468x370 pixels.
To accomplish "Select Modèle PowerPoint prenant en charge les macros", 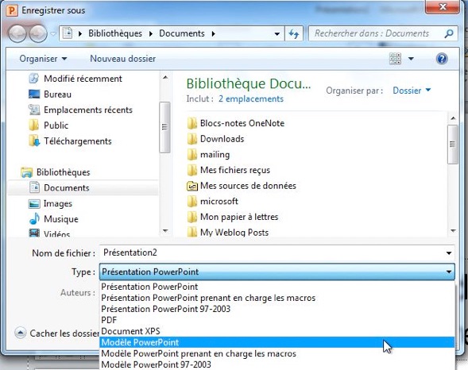I will tap(277, 353).
